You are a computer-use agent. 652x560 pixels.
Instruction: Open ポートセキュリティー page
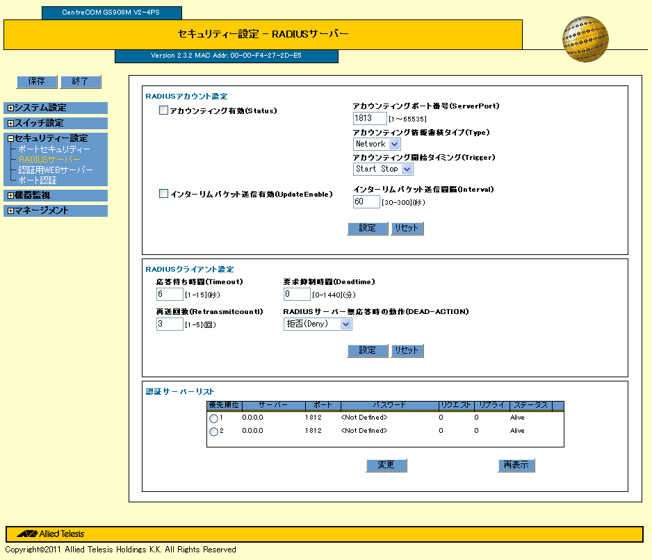(x=54, y=149)
